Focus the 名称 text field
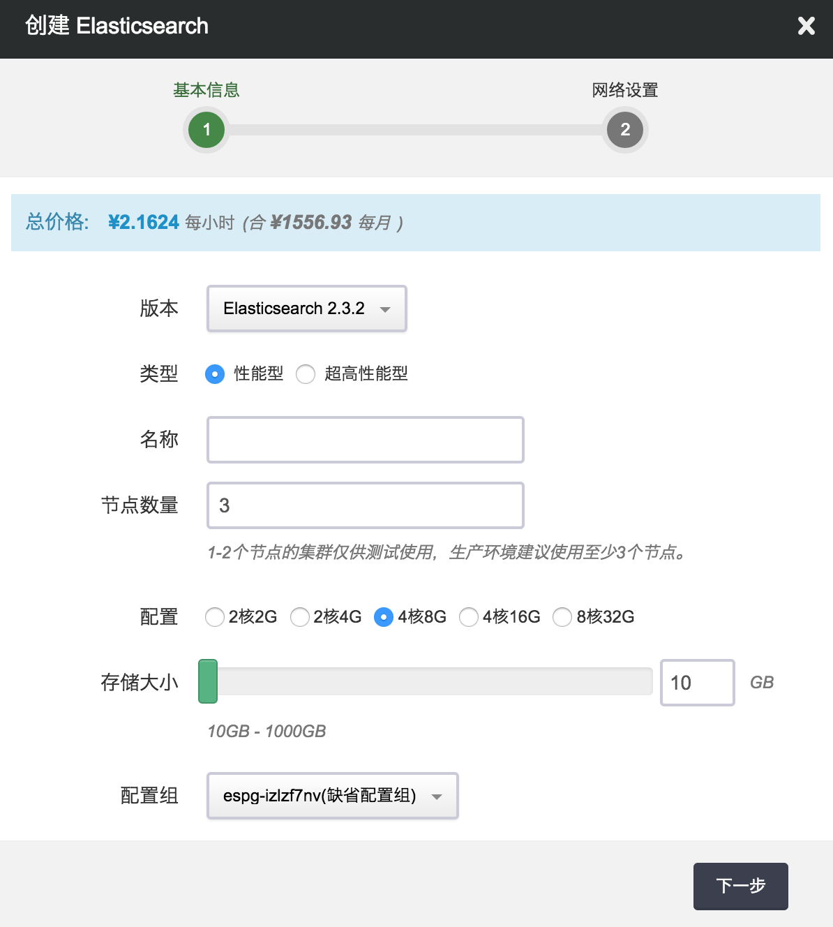Viewport: 833px width, 927px height. 365,440
